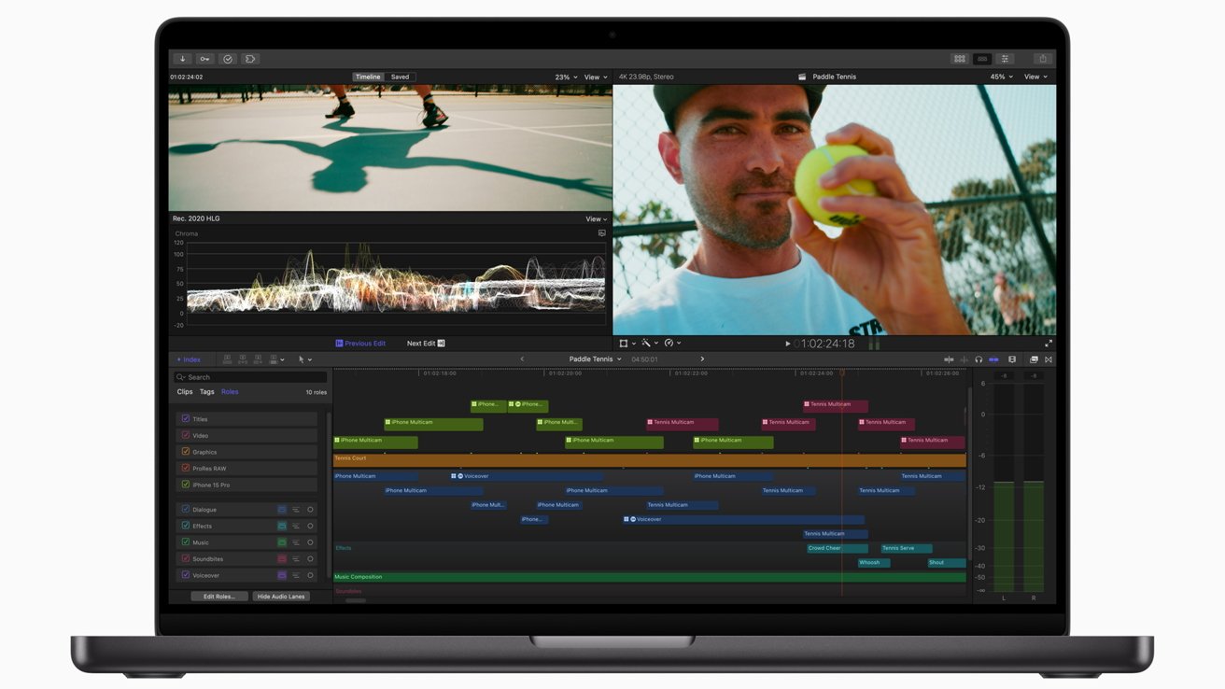Viewport: 1225px width, 689px height.
Task: Click the share/export icon in toolbar
Action: pos(1043,59)
